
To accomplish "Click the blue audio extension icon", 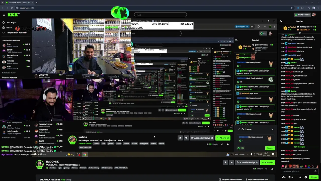I will point(298,8).
